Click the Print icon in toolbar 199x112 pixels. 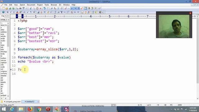(x=20, y=8)
